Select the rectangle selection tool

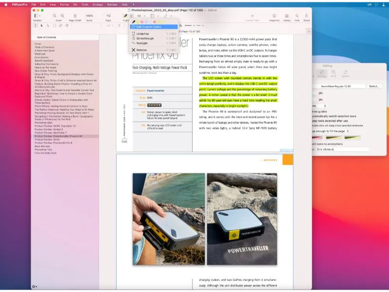coord(54,26)
